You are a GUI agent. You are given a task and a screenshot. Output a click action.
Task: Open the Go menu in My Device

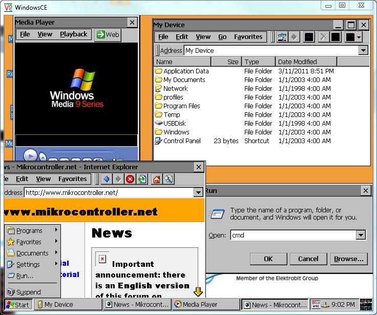222,37
